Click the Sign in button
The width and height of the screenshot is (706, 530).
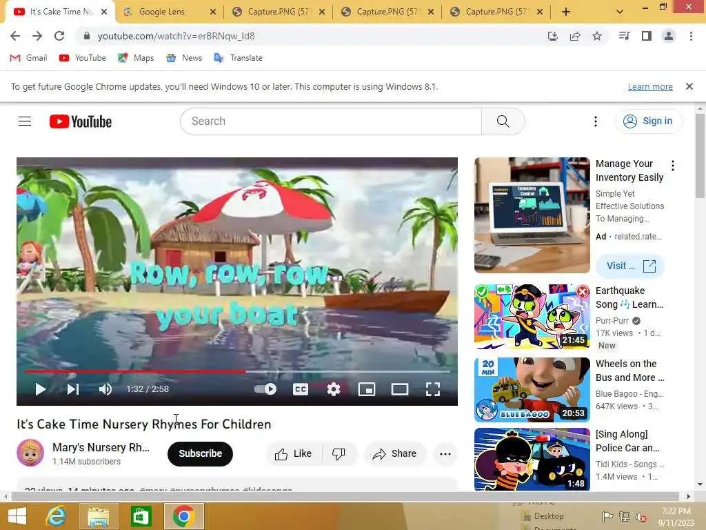(x=649, y=121)
